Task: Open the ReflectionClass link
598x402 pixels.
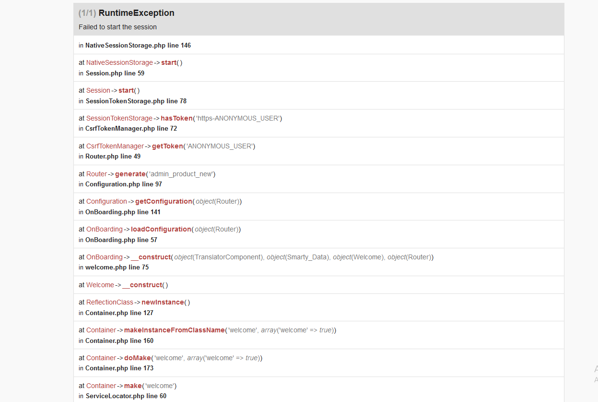Action: click(110, 302)
